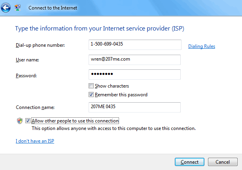
Task: Follow the I don't have an ISP link
Action: [35, 141]
